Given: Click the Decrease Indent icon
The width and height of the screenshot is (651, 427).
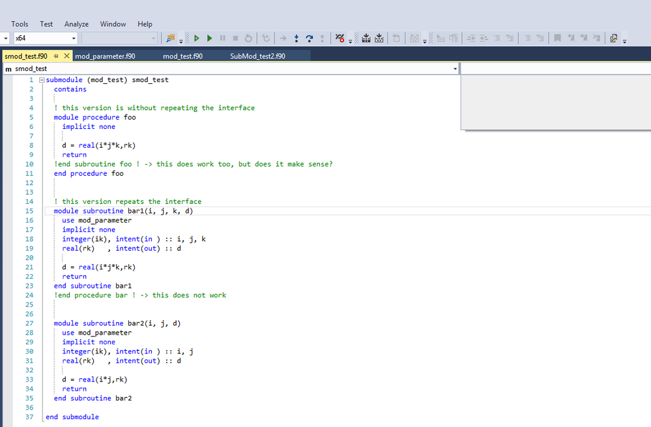Looking at the screenshot, I should point(471,38).
